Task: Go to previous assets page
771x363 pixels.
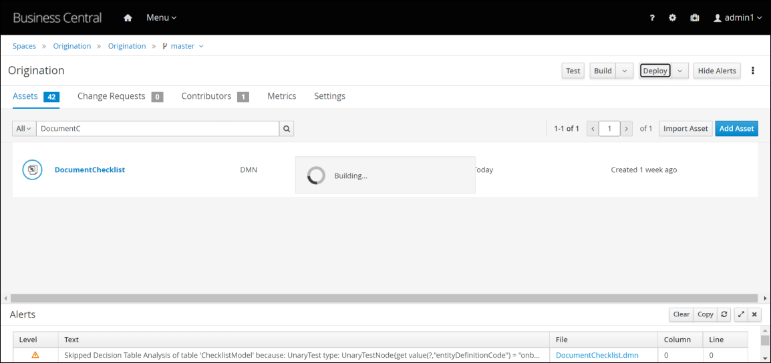Action: pos(593,129)
